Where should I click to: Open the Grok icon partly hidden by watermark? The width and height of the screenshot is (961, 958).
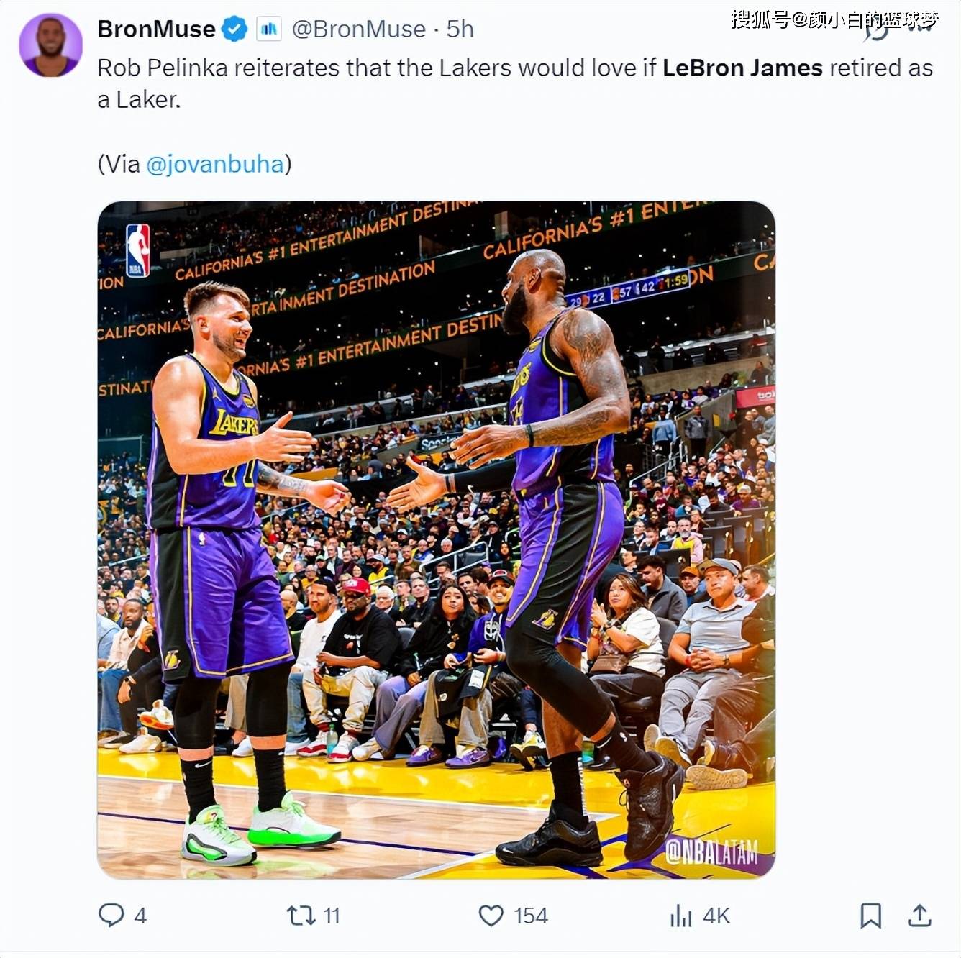(x=877, y=29)
